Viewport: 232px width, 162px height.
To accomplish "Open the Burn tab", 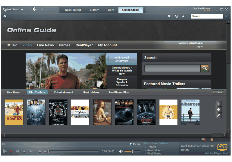I will pyautogui.click(x=111, y=10).
